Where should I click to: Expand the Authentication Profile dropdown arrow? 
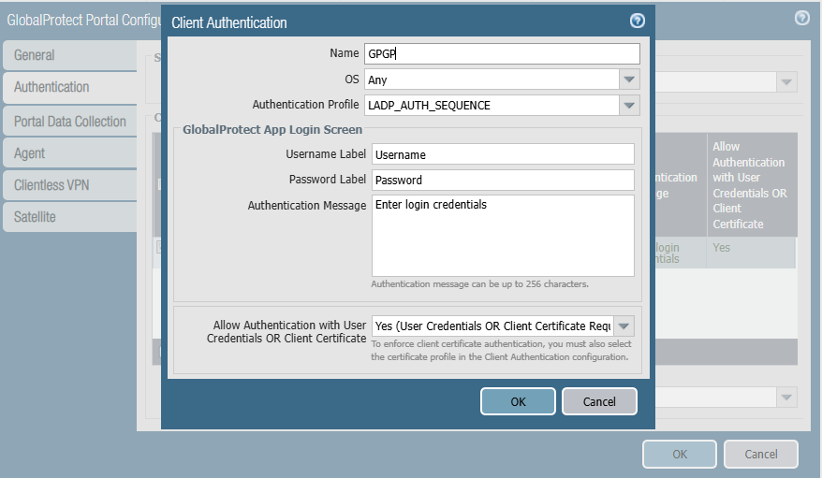(x=629, y=105)
